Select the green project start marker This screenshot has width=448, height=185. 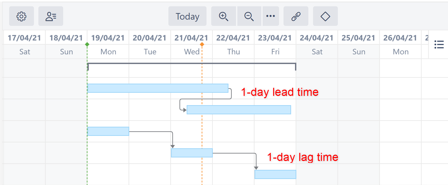tap(87, 45)
